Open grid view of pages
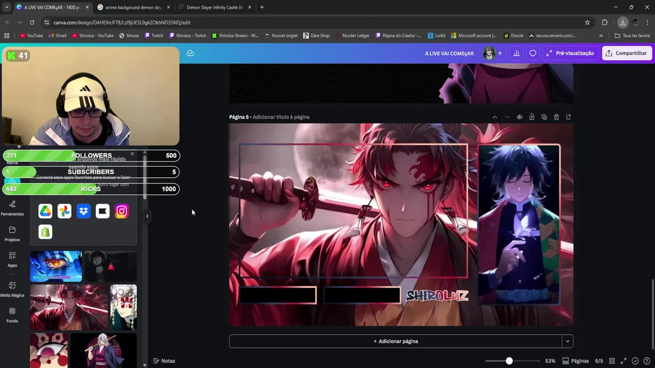 pos(612,361)
